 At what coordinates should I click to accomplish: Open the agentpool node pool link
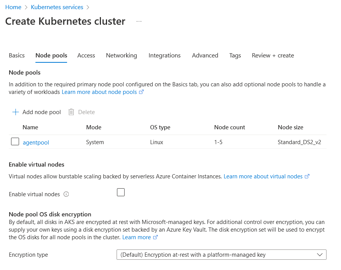(x=36, y=143)
